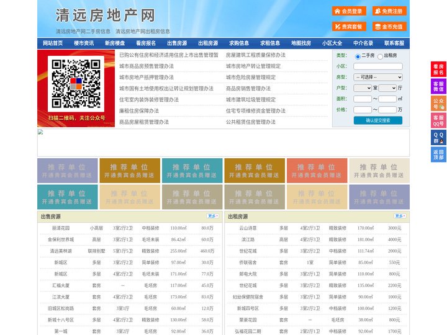
Task: Select the 二手房 radio button
Action: tap(358, 56)
